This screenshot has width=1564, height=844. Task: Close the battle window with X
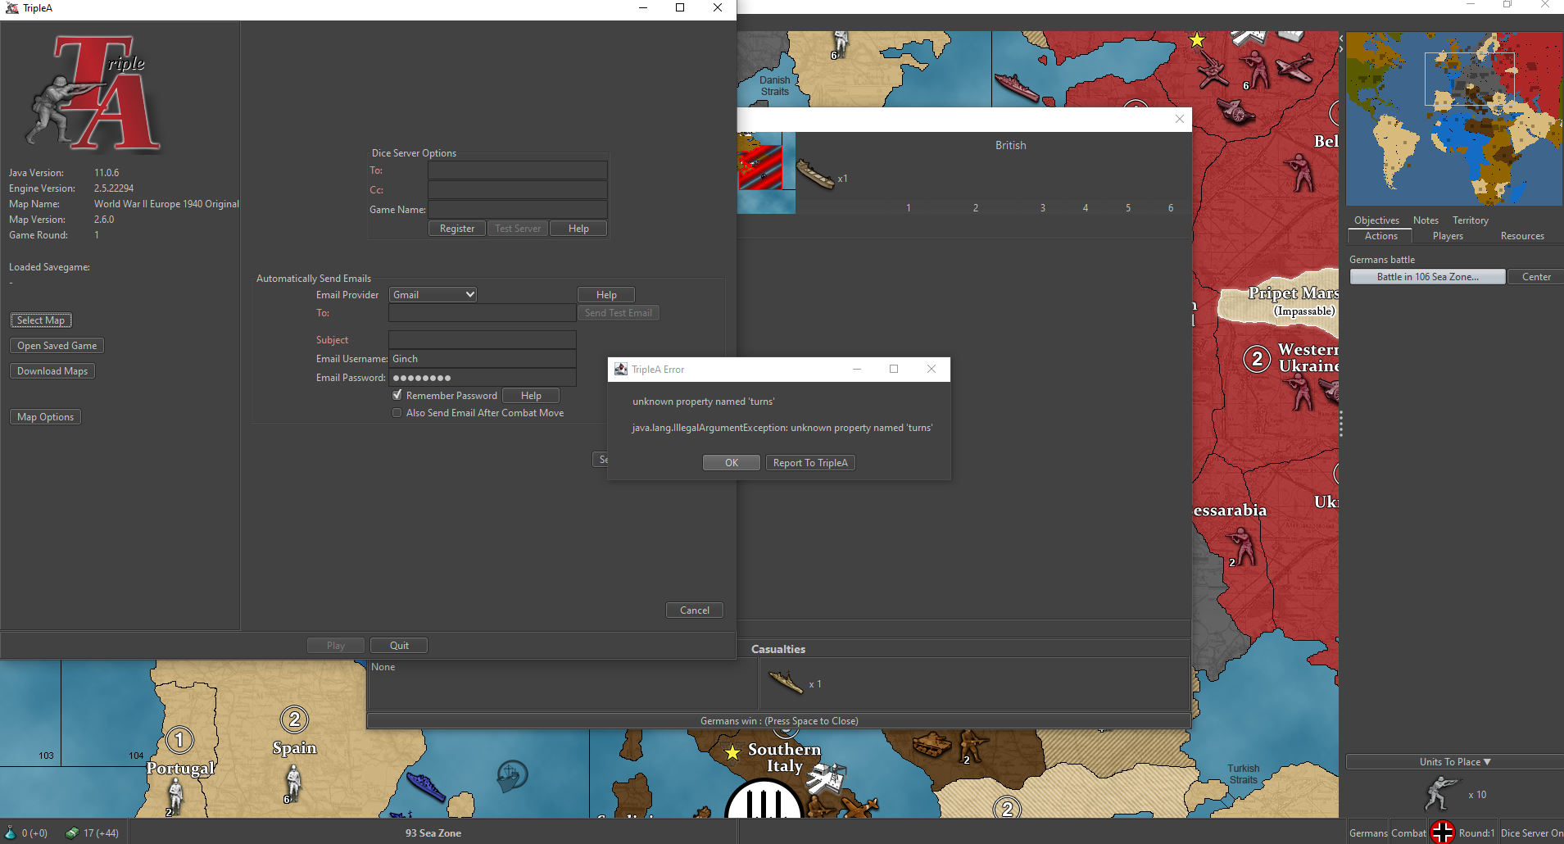(1180, 119)
